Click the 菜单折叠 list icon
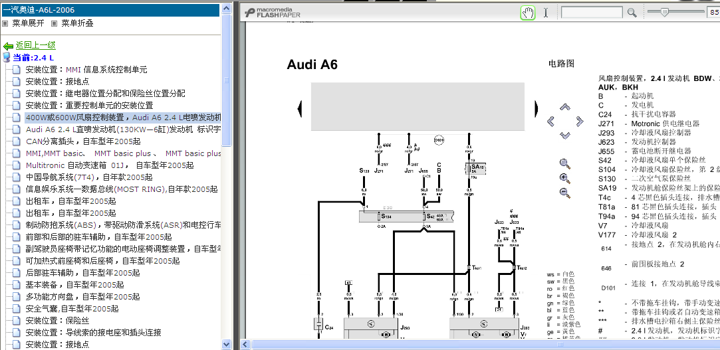Viewport: 720px width, 350px height. click(55, 23)
